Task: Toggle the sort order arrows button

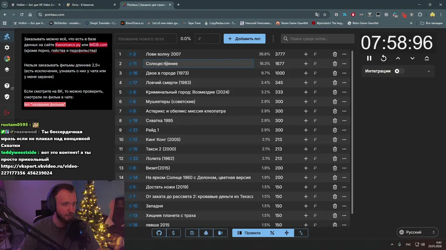Action: pos(301,233)
